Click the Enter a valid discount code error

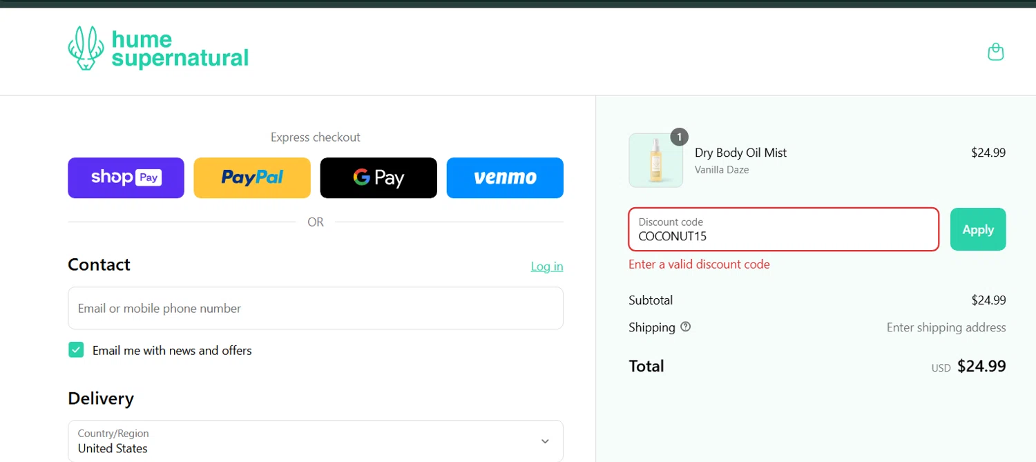(x=699, y=264)
